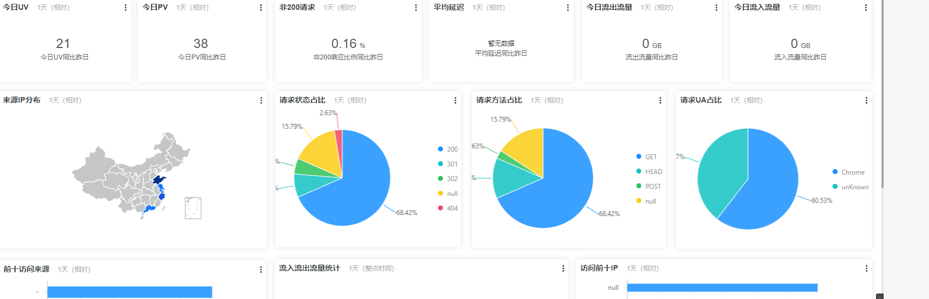Open the 今日PV card three-dot menu
The width and height of the screenshot is (929, 299).
(261, 8)
